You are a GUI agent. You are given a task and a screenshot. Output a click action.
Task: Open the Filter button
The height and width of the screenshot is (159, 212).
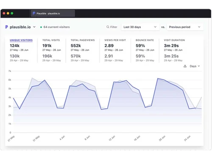point(112,27)
